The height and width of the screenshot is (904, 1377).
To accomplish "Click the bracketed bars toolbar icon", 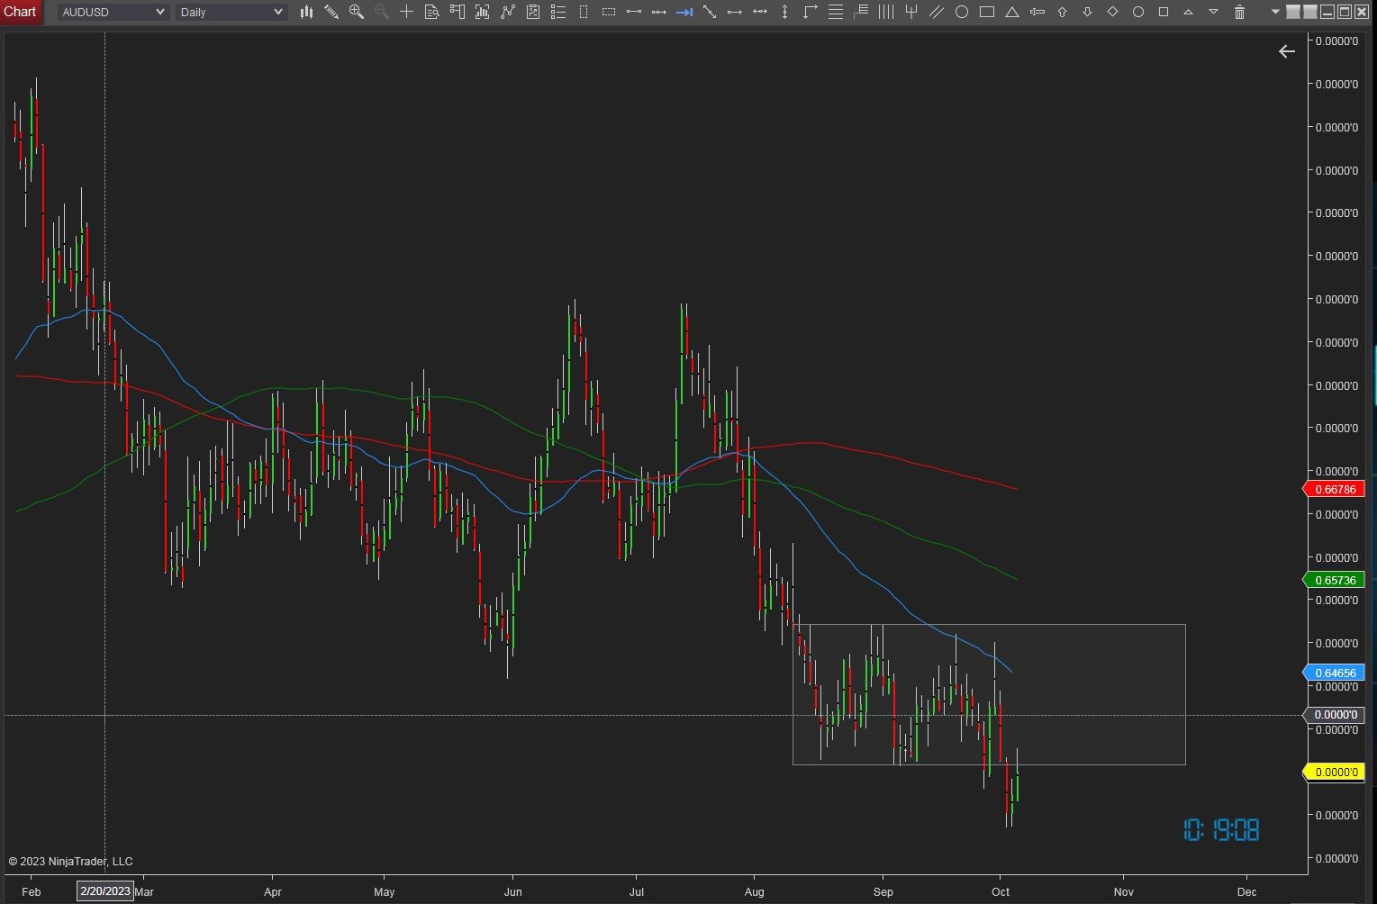I will (x=483, y=12).
